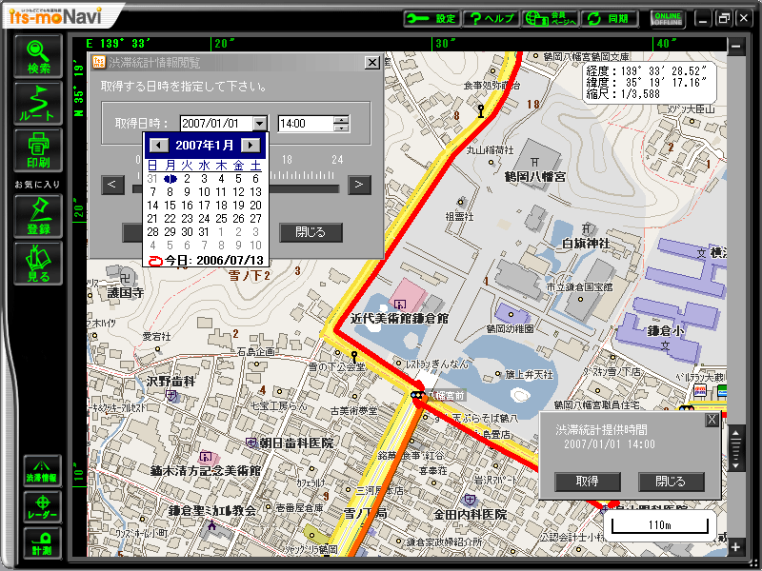The height and width of the screenshot is (571, 762).
Task: Click the 印刷 print button
Action: tap(38, 150)
